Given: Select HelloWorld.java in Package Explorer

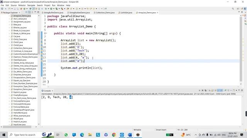Looking at the screenshot, I should (x=20, y=113).
